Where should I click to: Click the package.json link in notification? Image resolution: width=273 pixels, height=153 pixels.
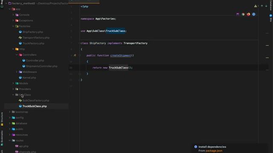(x=214, y=151)
